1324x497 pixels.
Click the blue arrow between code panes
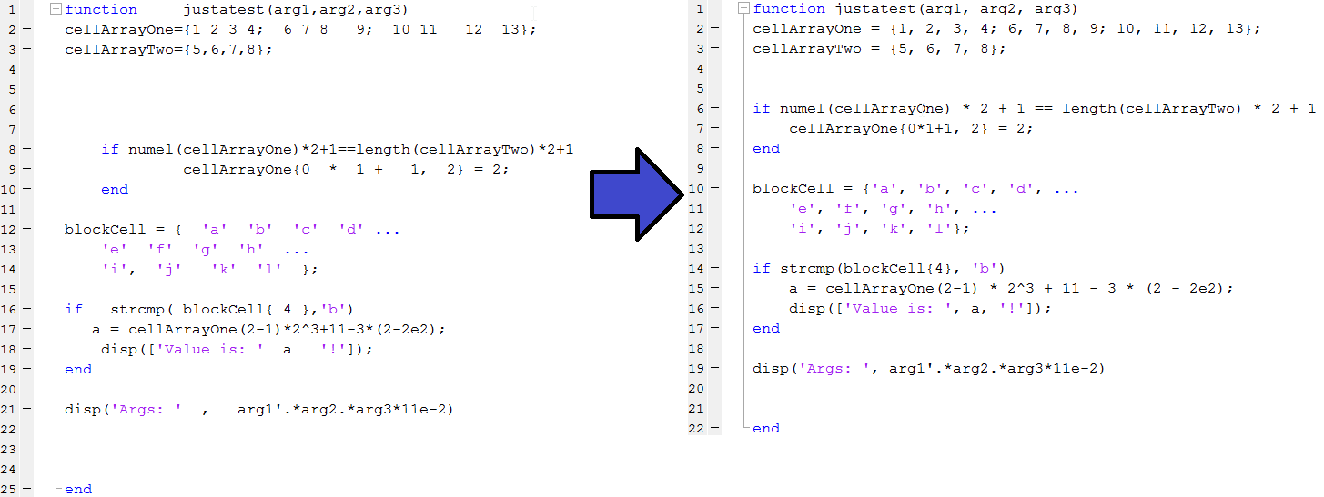(x=635, y=192)
